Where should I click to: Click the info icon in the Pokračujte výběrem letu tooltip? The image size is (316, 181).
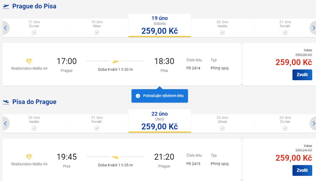pos(138,96)
